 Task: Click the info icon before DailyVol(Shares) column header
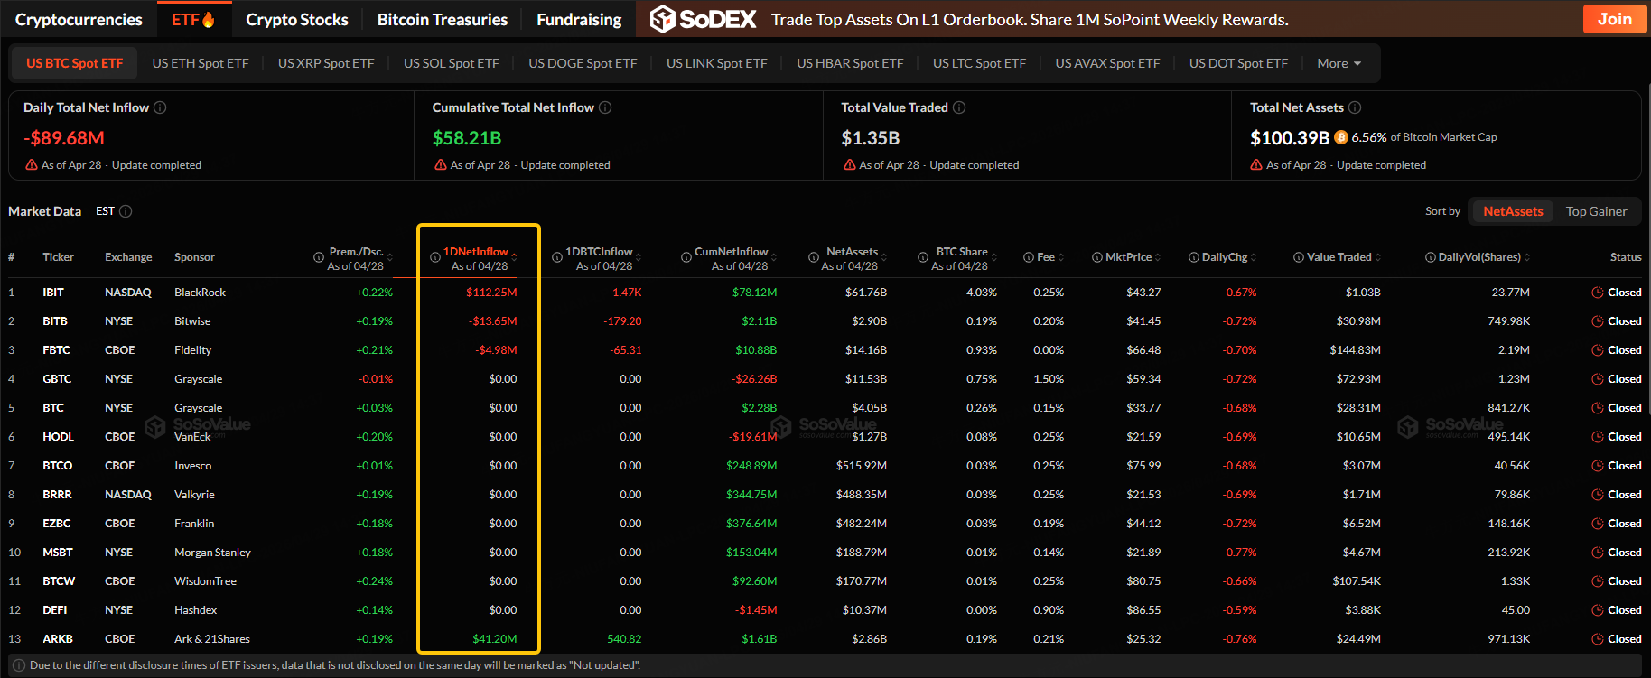[x=1431, y=257]
